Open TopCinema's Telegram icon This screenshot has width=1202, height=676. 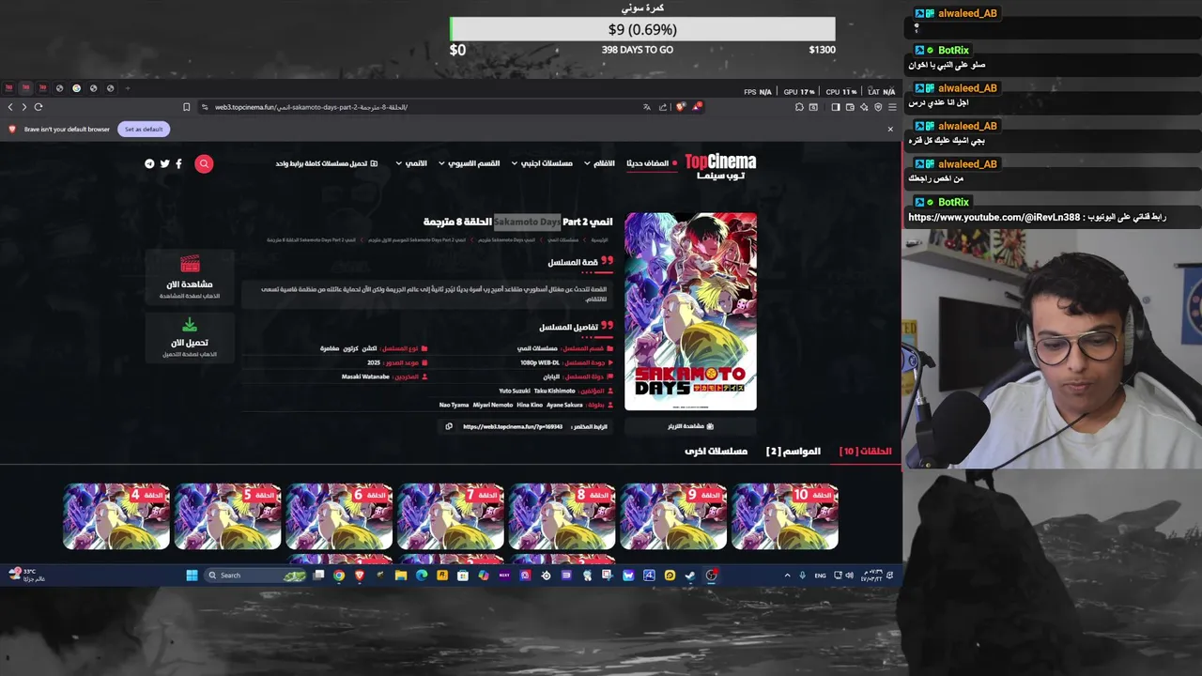point(149,163)
